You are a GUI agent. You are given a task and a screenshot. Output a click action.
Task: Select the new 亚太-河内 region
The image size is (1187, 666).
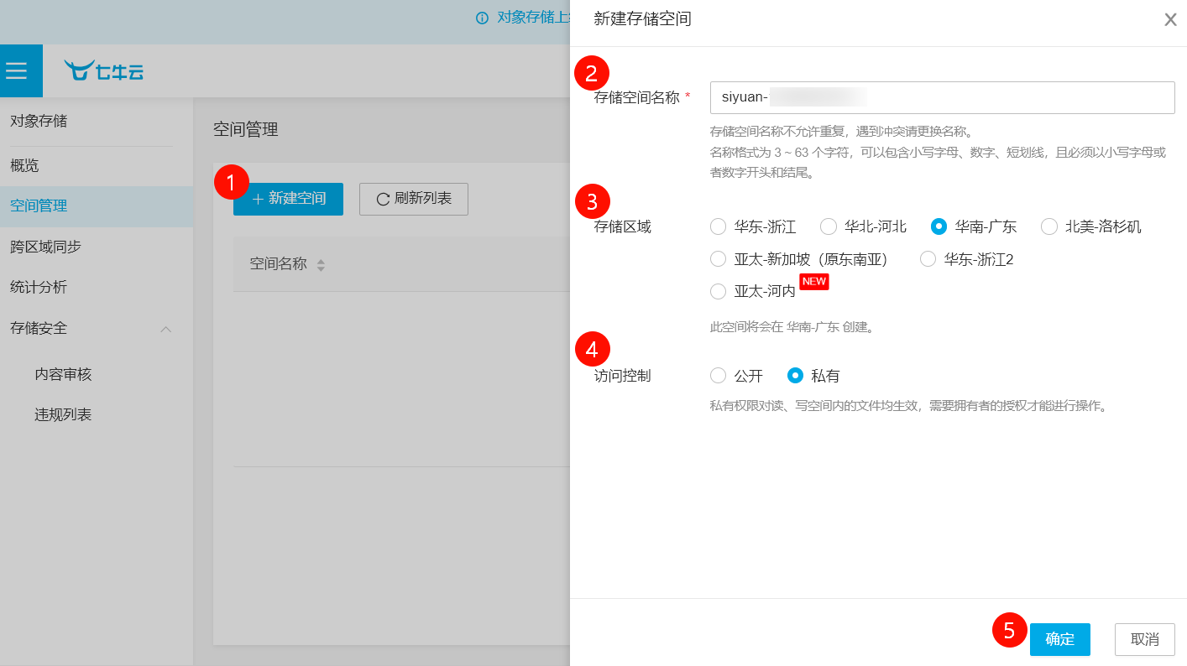718,292
